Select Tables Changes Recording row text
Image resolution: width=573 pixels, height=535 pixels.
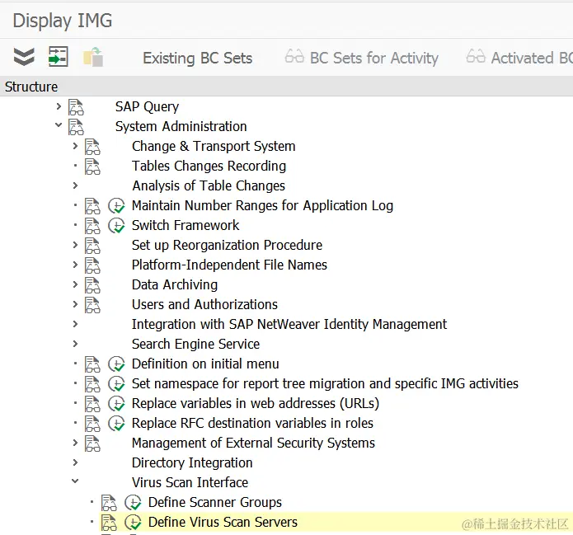209,166
